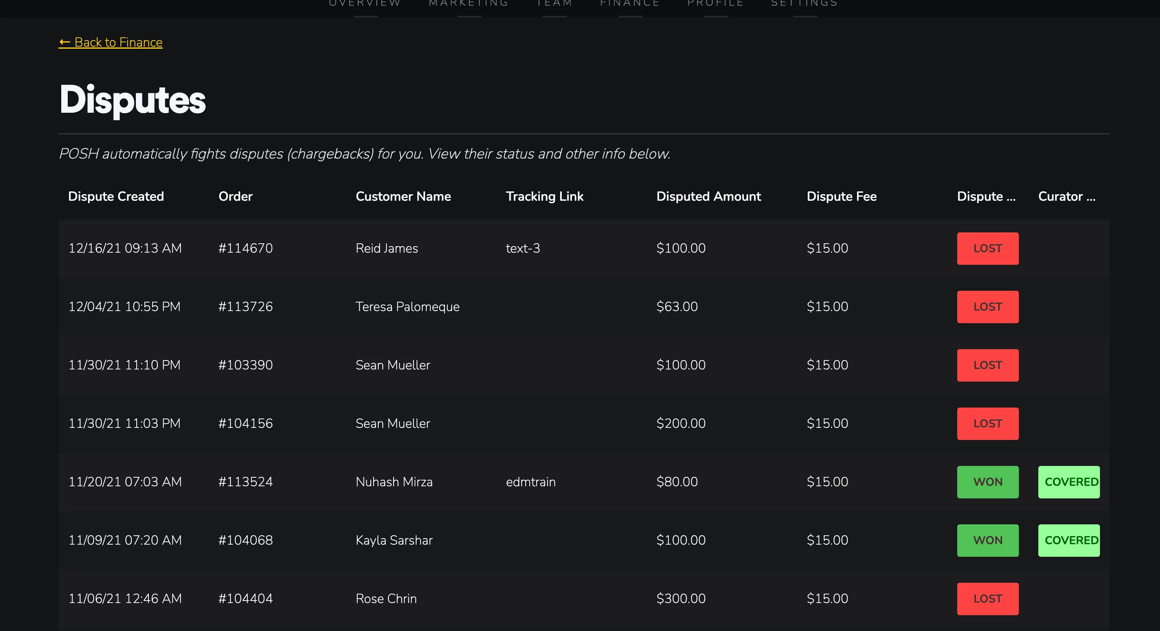
Task: Click the Dispute Created column header
Action: tap(116, 196)
